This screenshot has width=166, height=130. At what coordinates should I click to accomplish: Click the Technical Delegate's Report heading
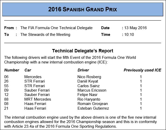pyautogui.click(x=82, y=51)
